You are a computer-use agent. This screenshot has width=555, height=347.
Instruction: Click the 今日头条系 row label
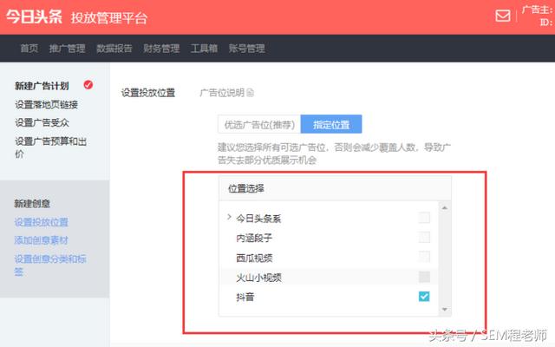pyautogui.click(x=258, y=219)
